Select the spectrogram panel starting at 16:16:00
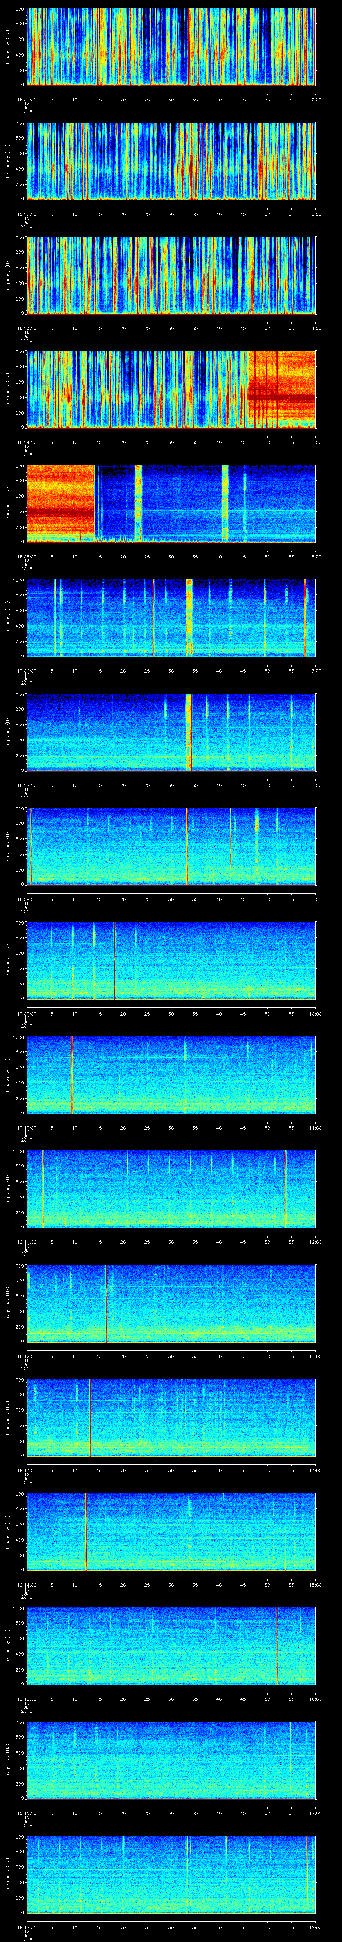Image resolution: width=342 pixels, height=1942 pixels. click(171, 1760)
